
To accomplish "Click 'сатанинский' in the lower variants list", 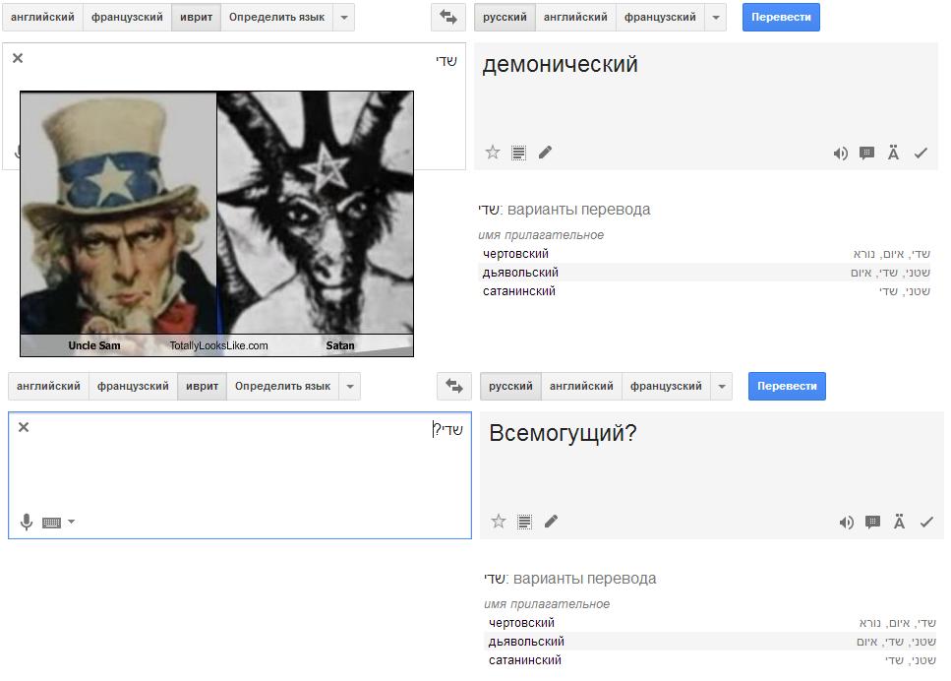I will (x=525, y=660).
